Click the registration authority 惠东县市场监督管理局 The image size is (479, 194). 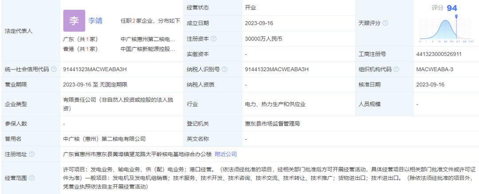point(275,123)
